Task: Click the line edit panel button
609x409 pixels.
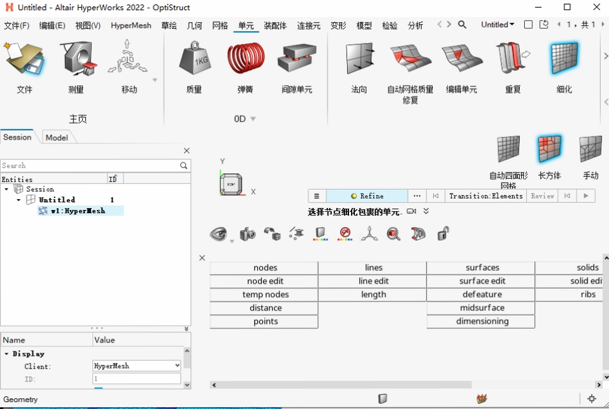Action: (372, 281)
